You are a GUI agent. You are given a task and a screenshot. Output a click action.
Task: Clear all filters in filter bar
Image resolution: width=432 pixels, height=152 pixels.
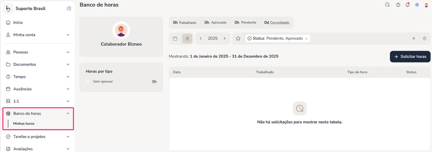[x=414, y=39]
